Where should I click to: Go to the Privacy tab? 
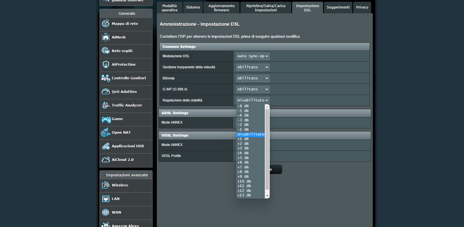click(362, 7)
